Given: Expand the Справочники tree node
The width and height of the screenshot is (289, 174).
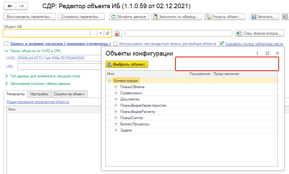Looking at the screenshot, I should (116, 93).
